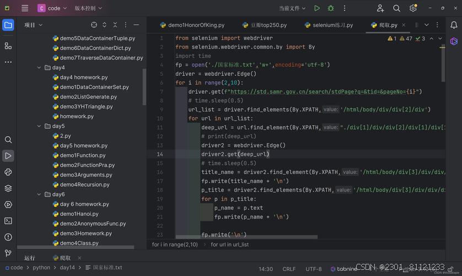Open the 版本控制 dropdown menu

pyautogui.click(x=88, y=8)
